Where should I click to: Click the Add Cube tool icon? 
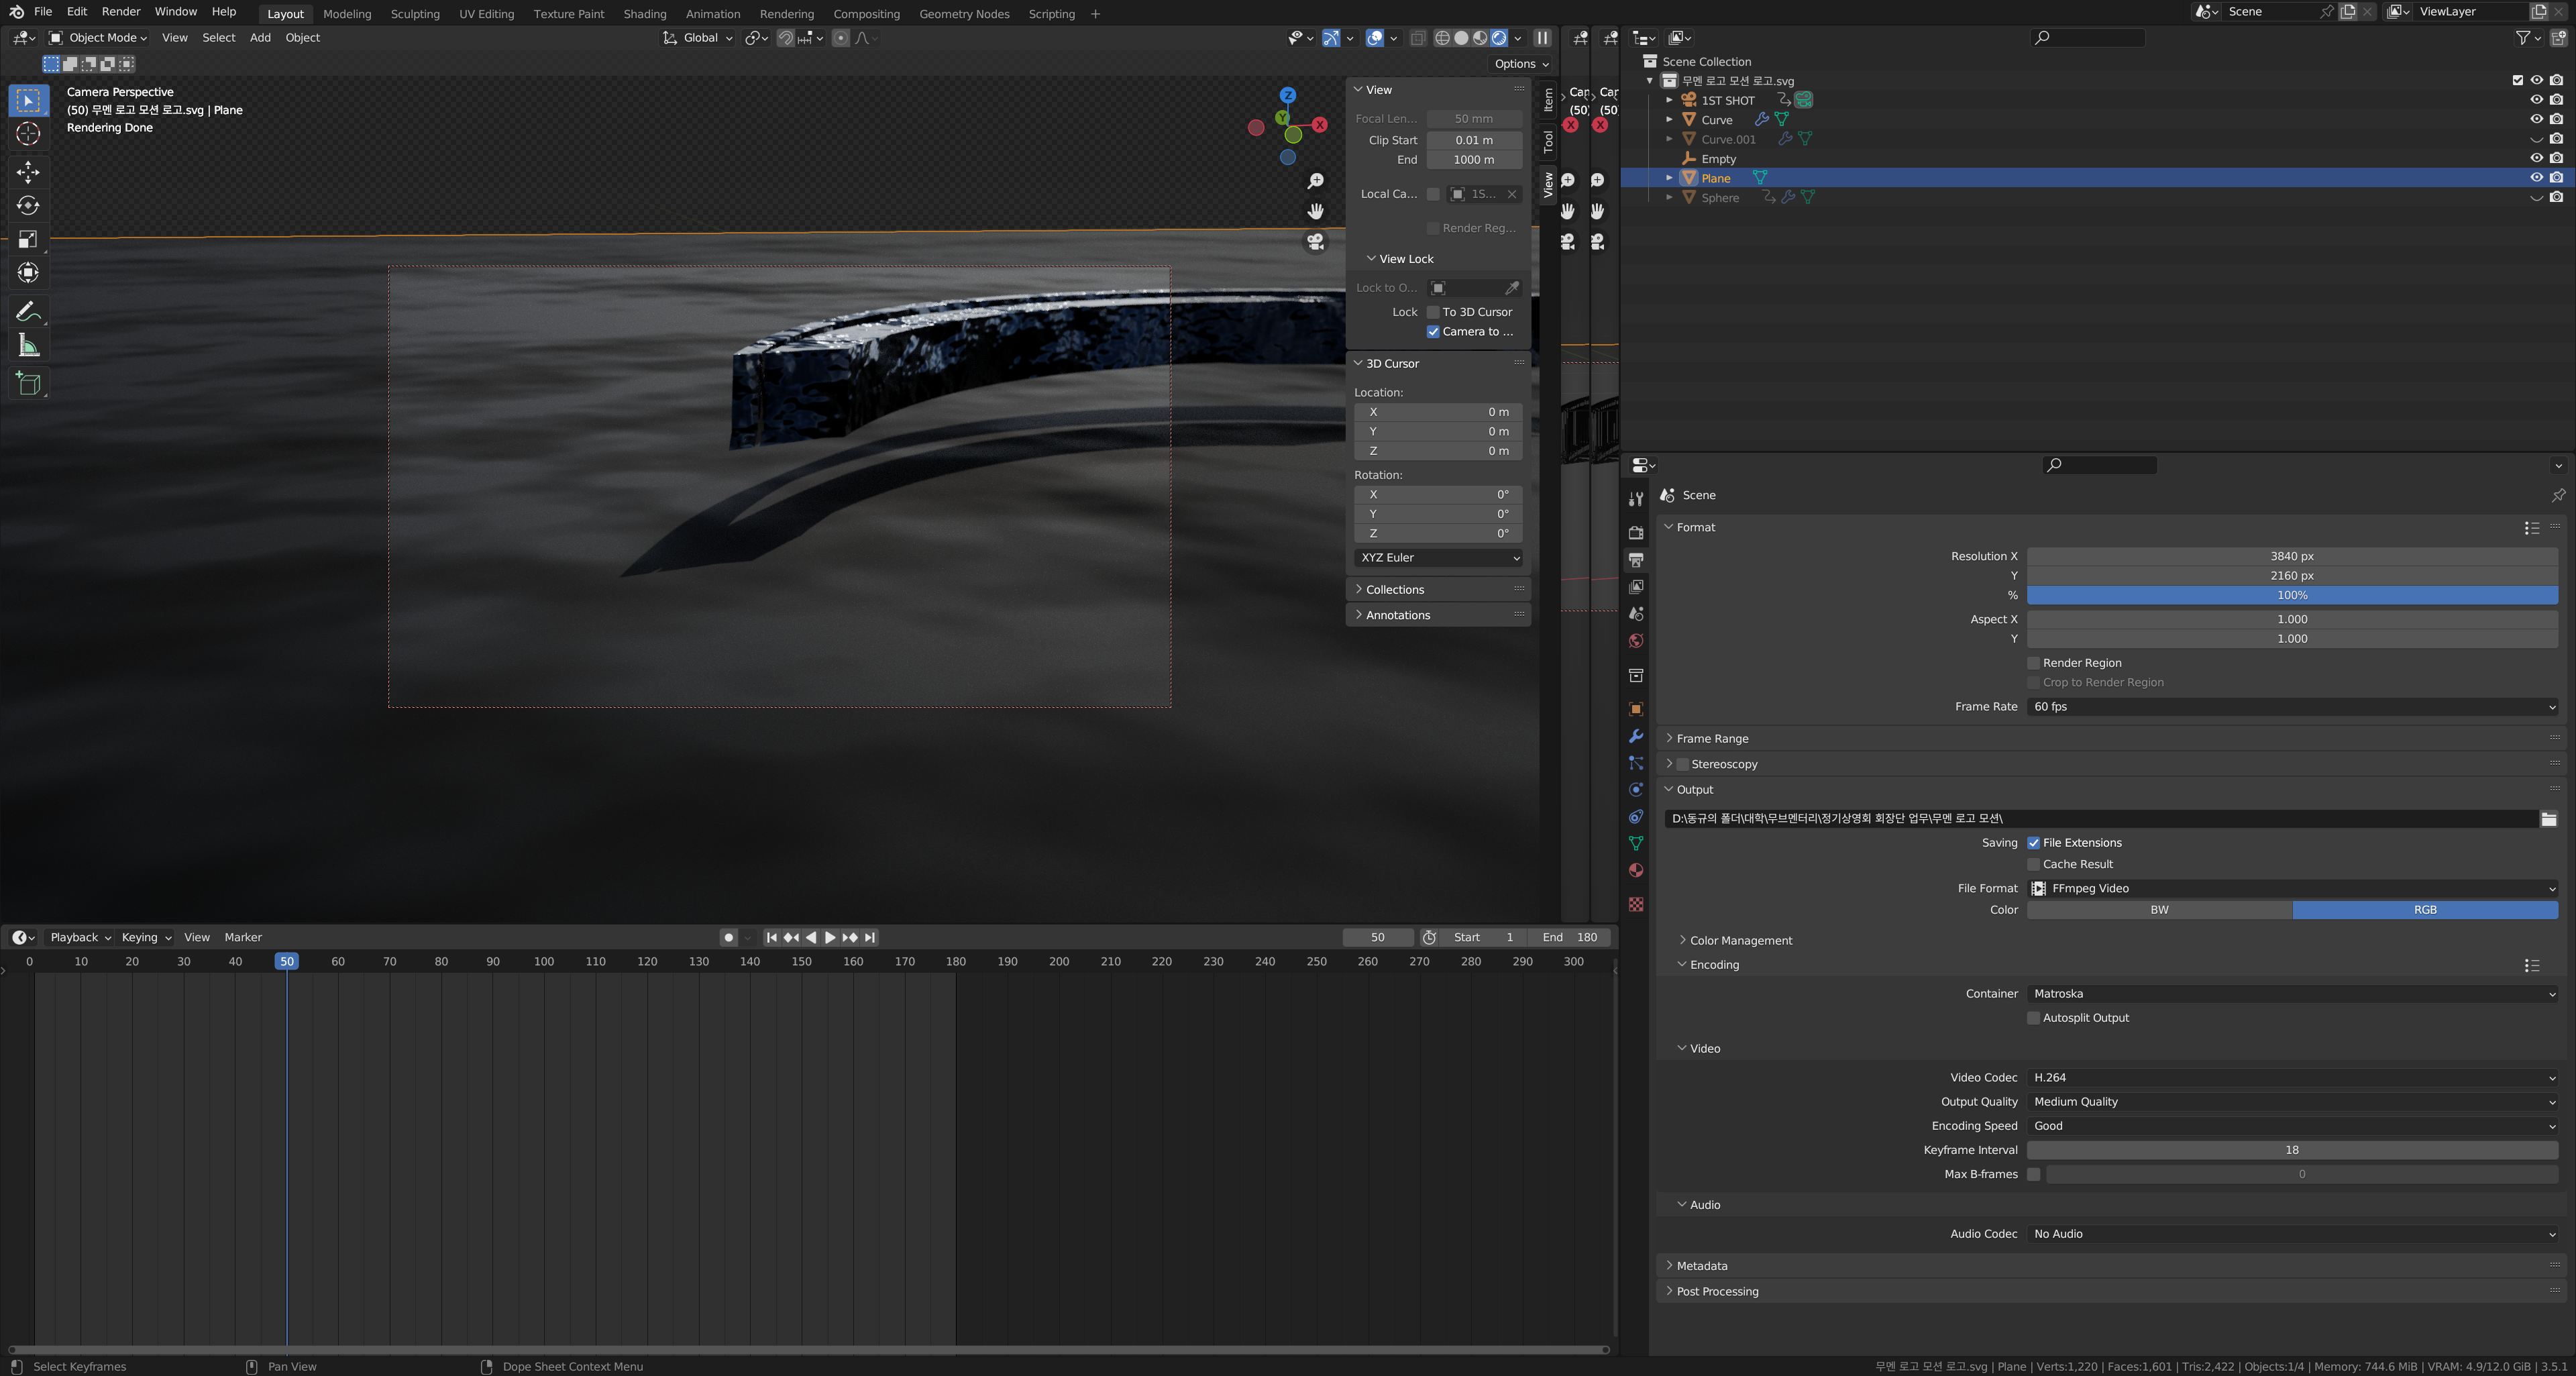point(28,383)
